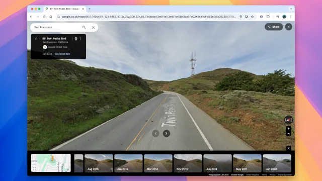This screenshot has width=322, height=181.
Task: Open the browser home page
Action: pos(51,17)
